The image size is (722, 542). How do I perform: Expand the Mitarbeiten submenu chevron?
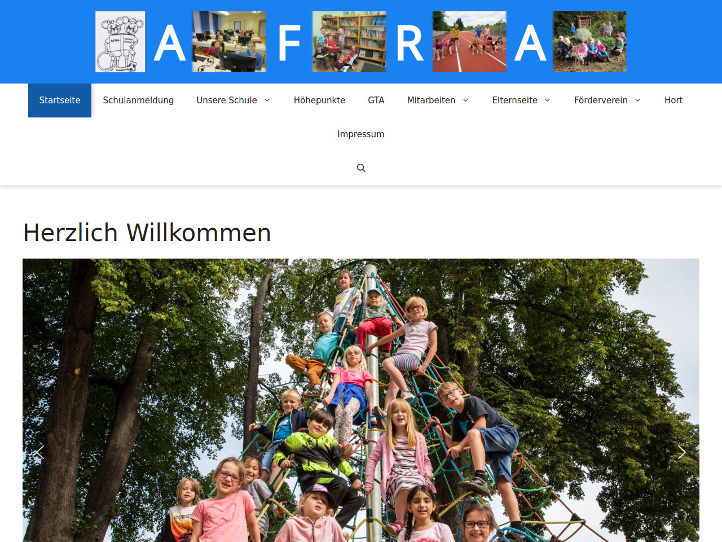(465, 100)
